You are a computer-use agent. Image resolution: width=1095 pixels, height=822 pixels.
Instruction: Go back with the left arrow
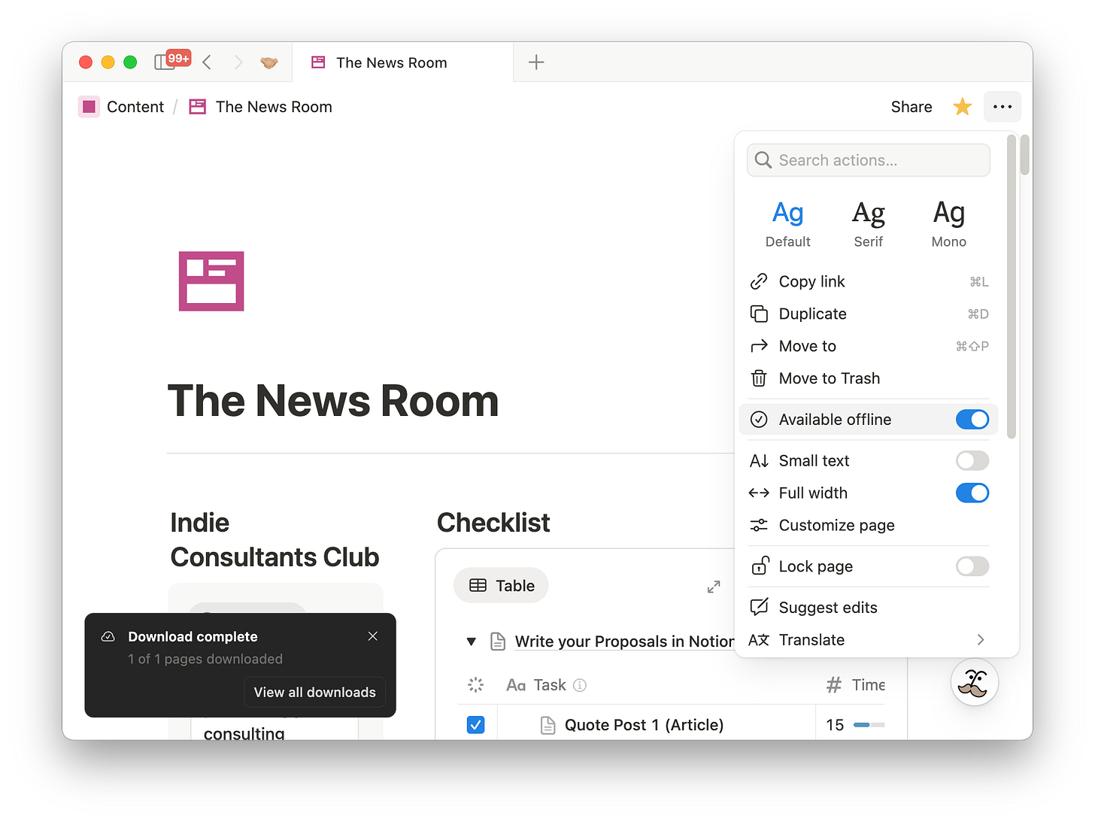click(x=207, y=62)
